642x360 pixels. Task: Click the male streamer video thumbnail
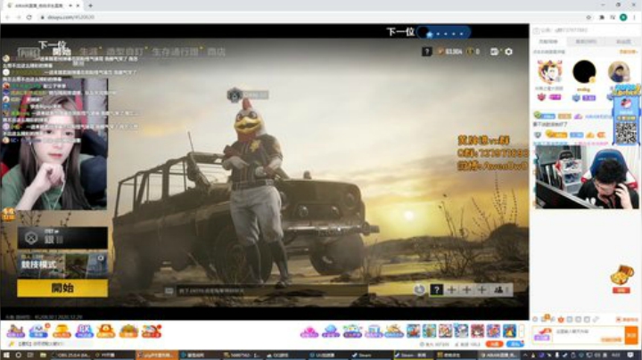tap(587, 177)
